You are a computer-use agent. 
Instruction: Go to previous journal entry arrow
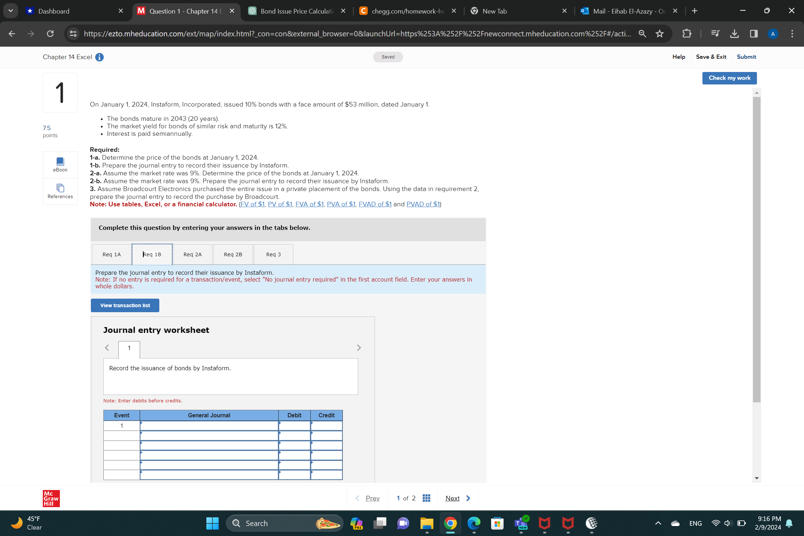click(107, 347)
